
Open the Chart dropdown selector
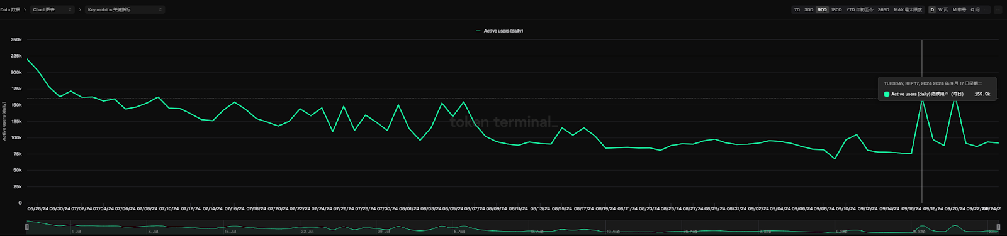pos(52,9)
